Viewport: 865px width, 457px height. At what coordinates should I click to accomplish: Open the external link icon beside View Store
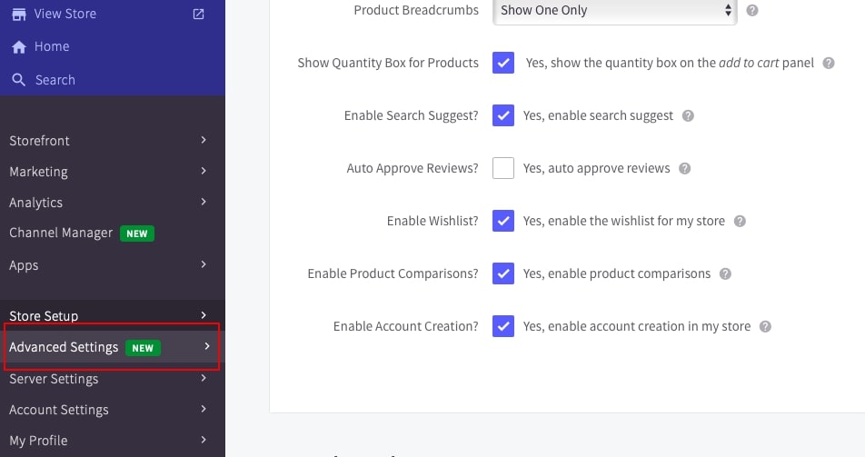click(199, 14)
